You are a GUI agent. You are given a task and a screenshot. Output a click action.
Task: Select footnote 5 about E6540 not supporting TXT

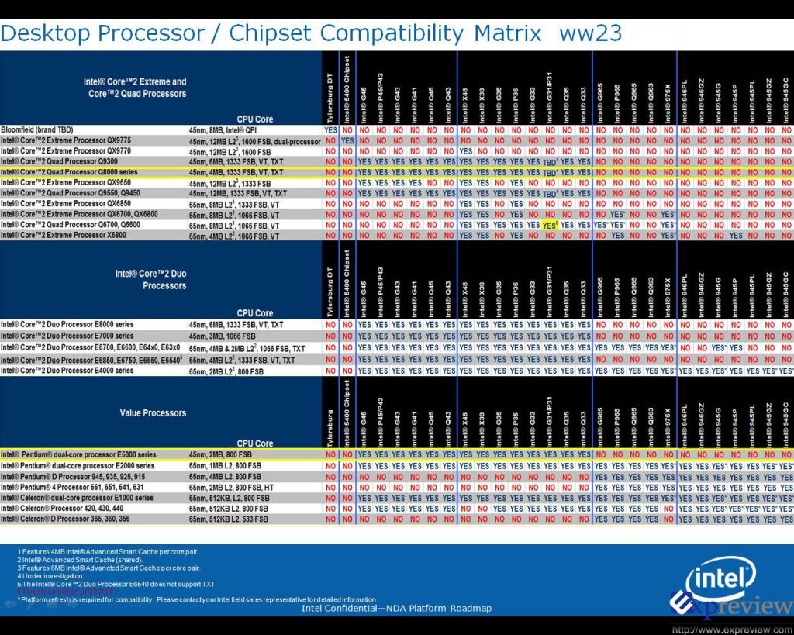pyautogui.click(x=116, y=584)
